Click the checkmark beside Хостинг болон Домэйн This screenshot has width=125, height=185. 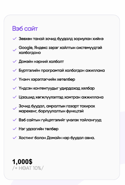click(x=15, y=138)
